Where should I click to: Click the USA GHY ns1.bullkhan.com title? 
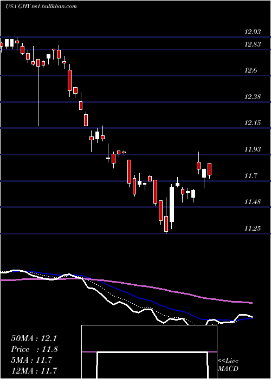pos(41,6)
